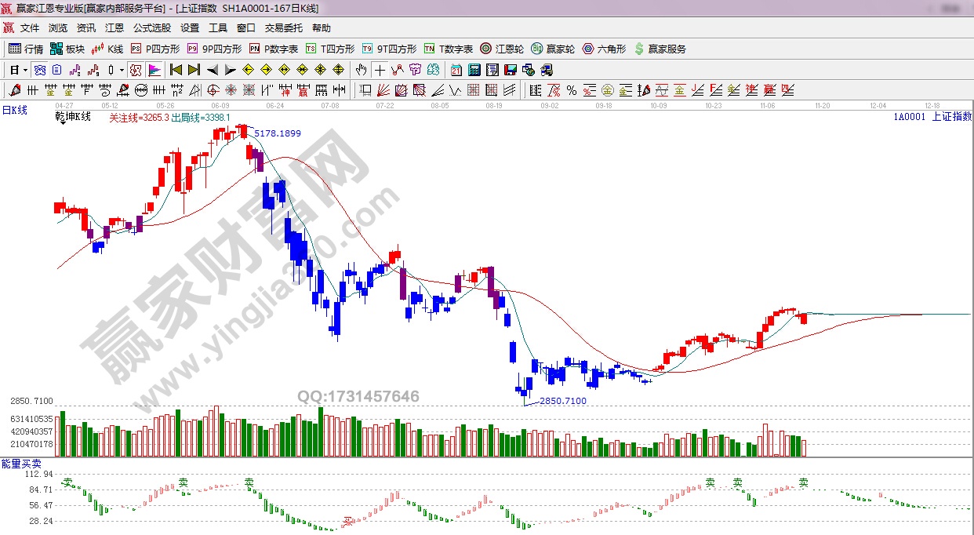Open the candlestick style dropdown arrow

coord(122,70)
